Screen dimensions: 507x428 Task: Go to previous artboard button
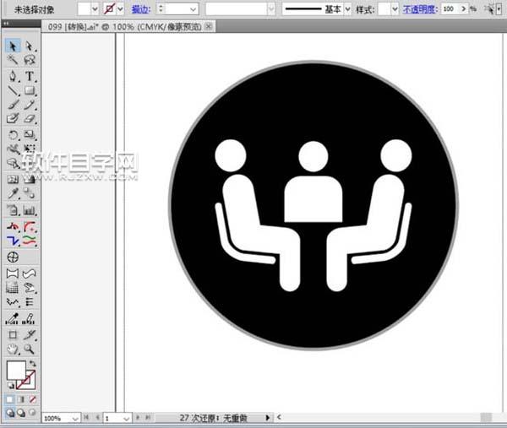tap(97, 417)
